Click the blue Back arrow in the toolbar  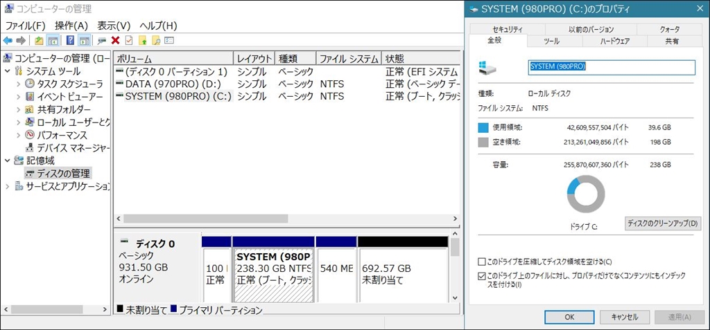click(7, 41)
